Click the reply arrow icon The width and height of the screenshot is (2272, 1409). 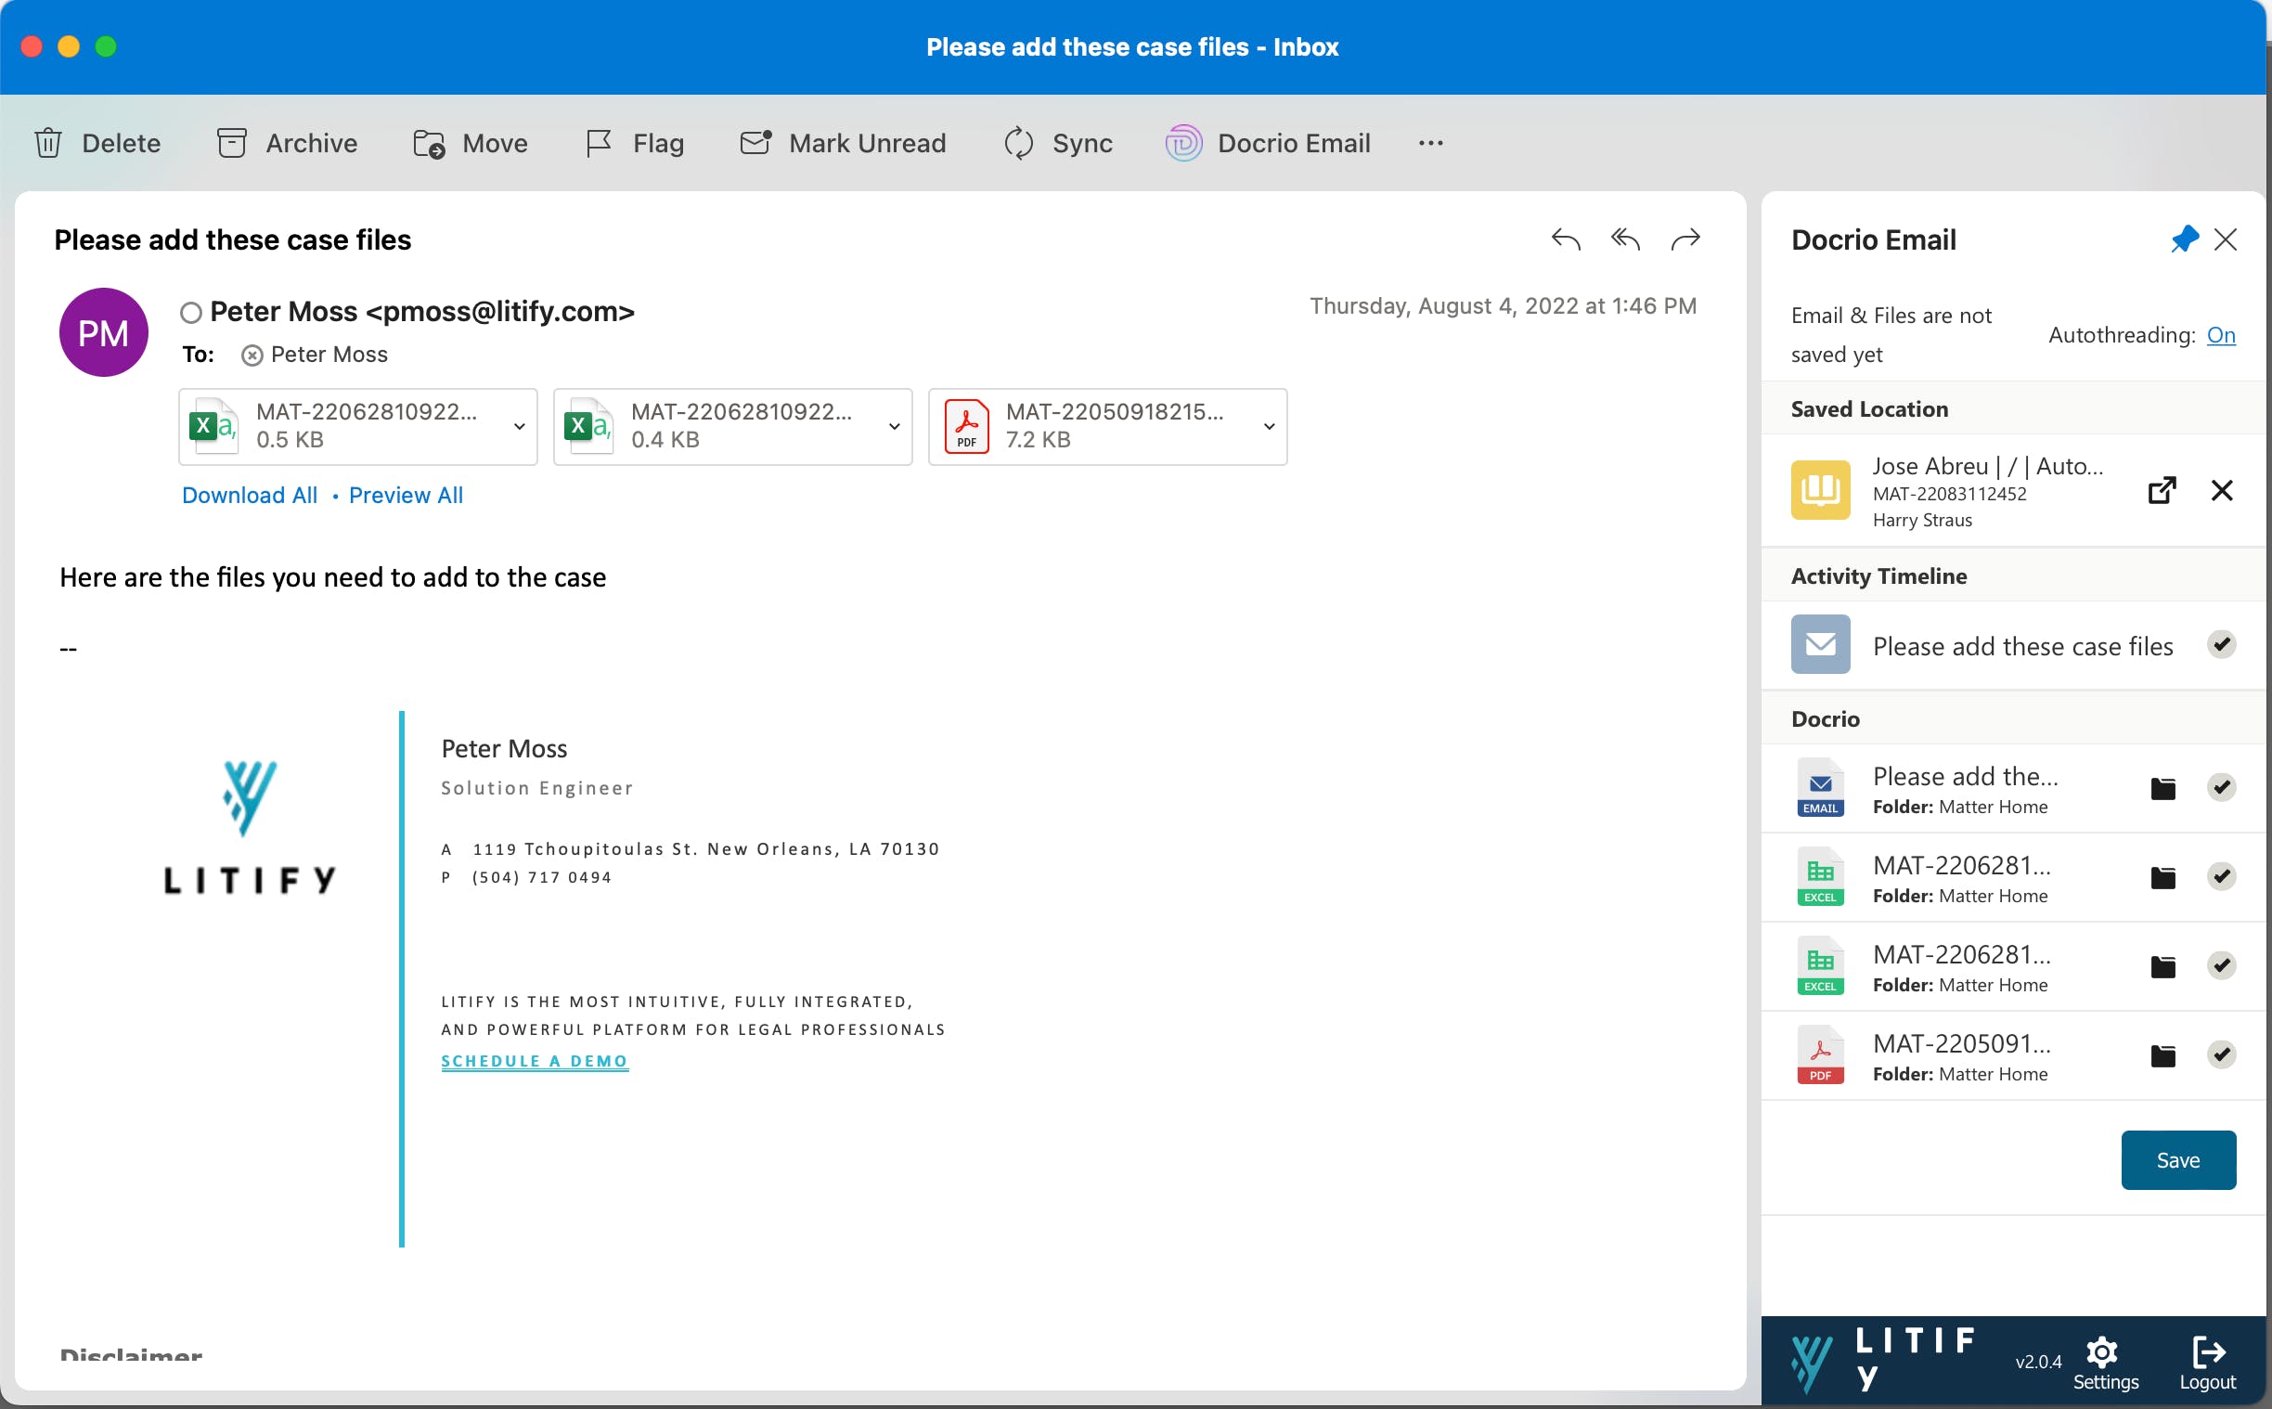1565,239
